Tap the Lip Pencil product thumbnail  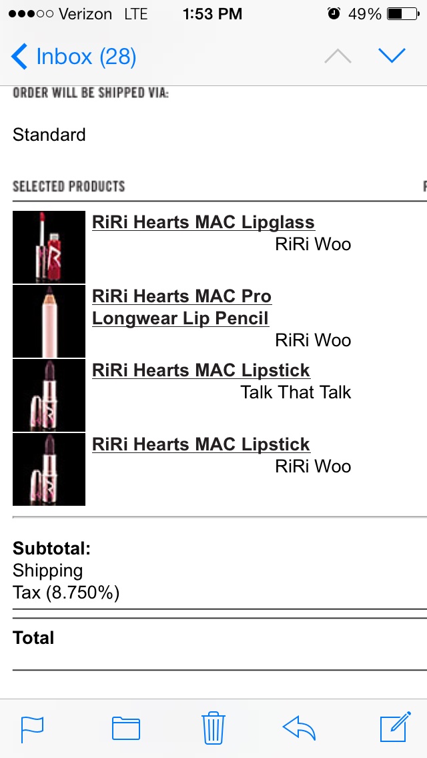49,321
